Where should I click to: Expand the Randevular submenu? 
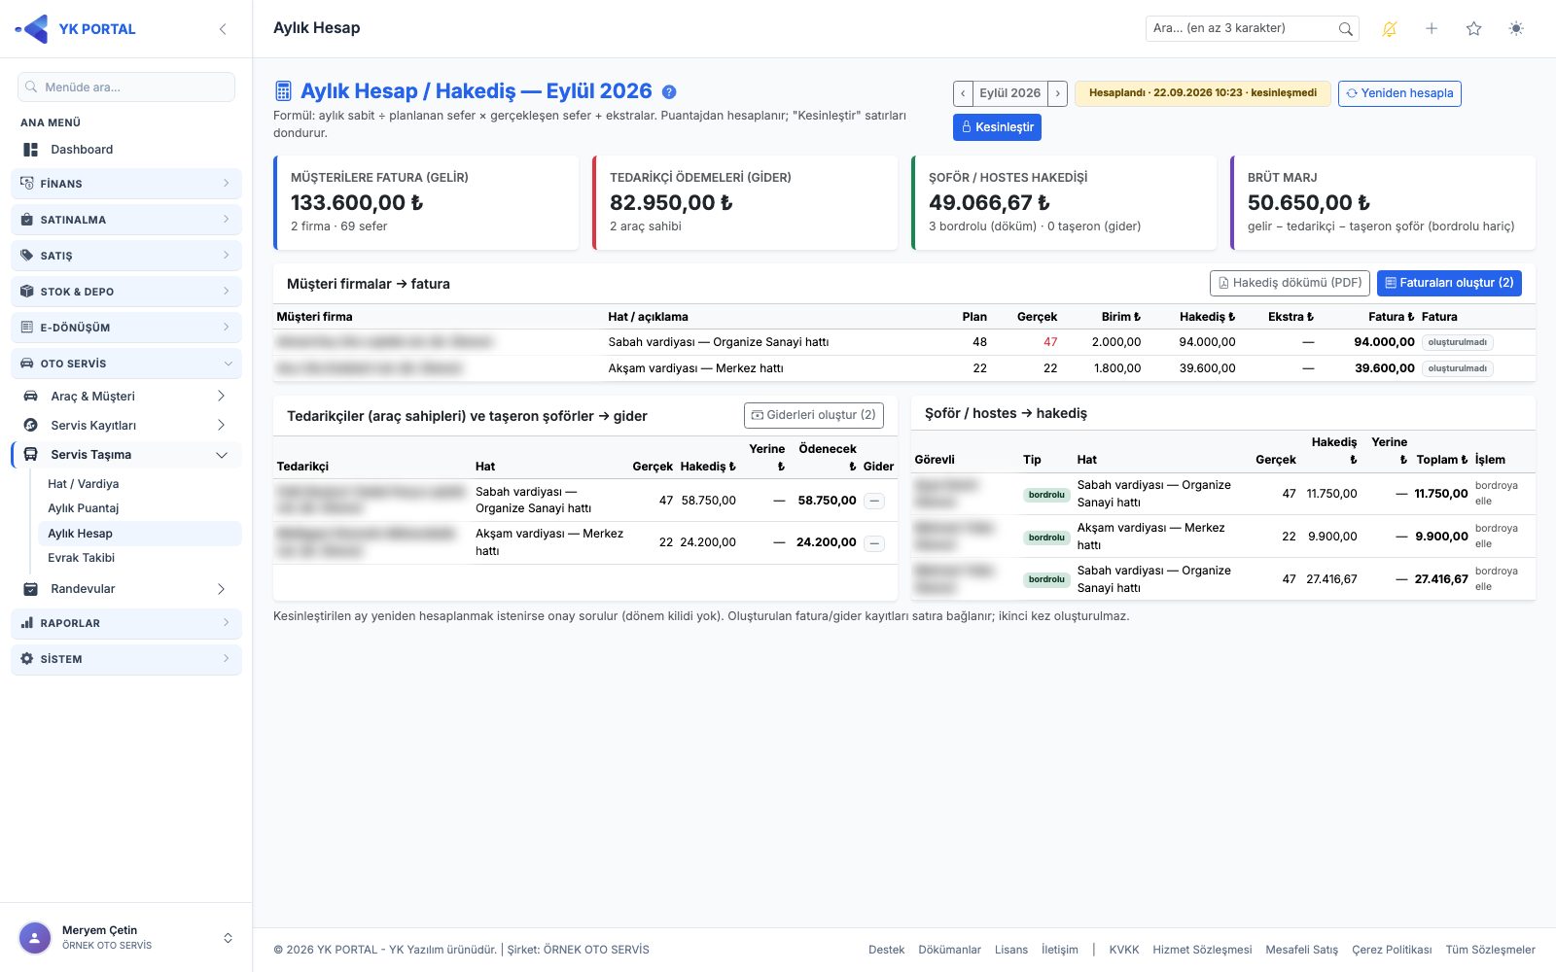(x=126, y=589)
